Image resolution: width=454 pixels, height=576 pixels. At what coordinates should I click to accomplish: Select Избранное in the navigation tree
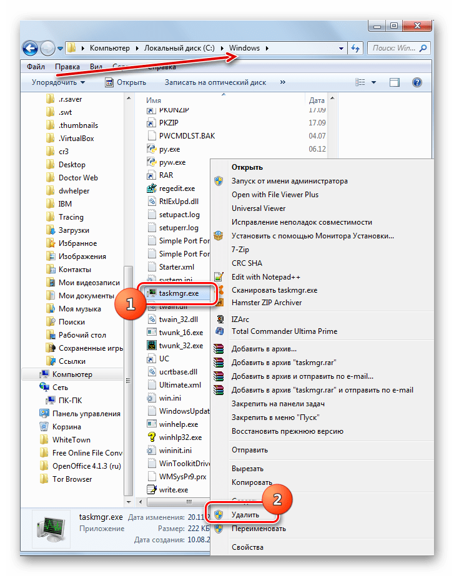tap(72, 243)
